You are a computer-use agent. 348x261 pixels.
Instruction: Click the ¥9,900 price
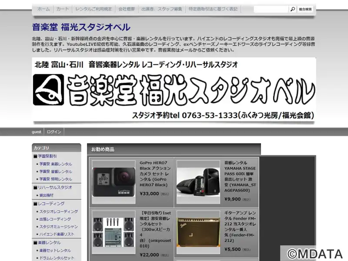point(232,199)
